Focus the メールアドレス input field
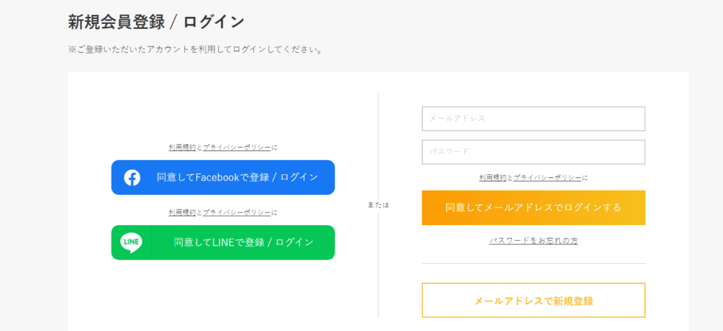The image size is (723, 331). click(x=533, y=119)
